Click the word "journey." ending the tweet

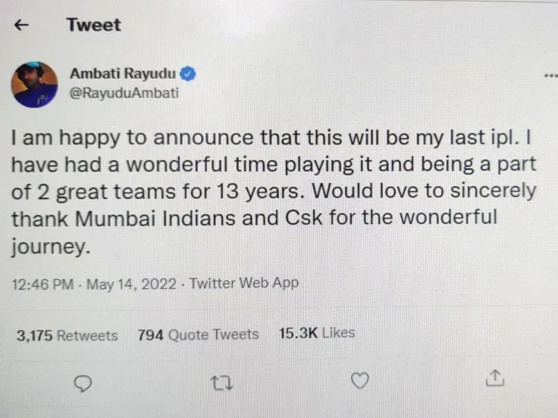(51, 247)
